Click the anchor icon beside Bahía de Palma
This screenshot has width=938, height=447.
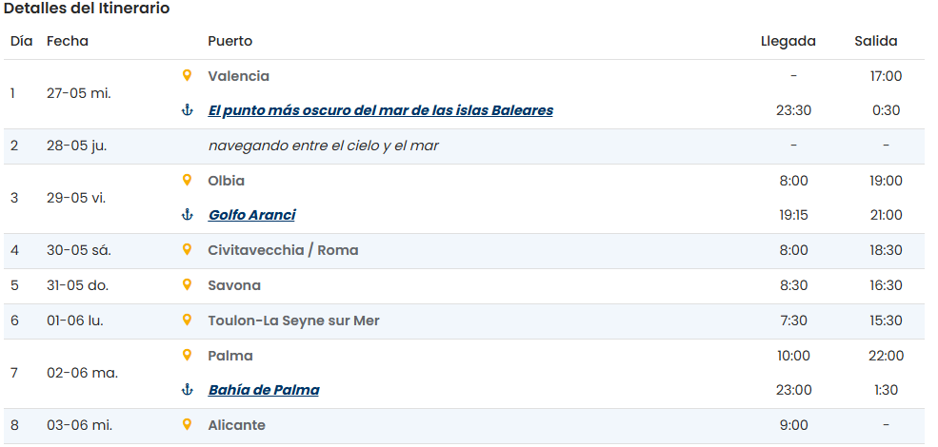(x=187, y=390)
